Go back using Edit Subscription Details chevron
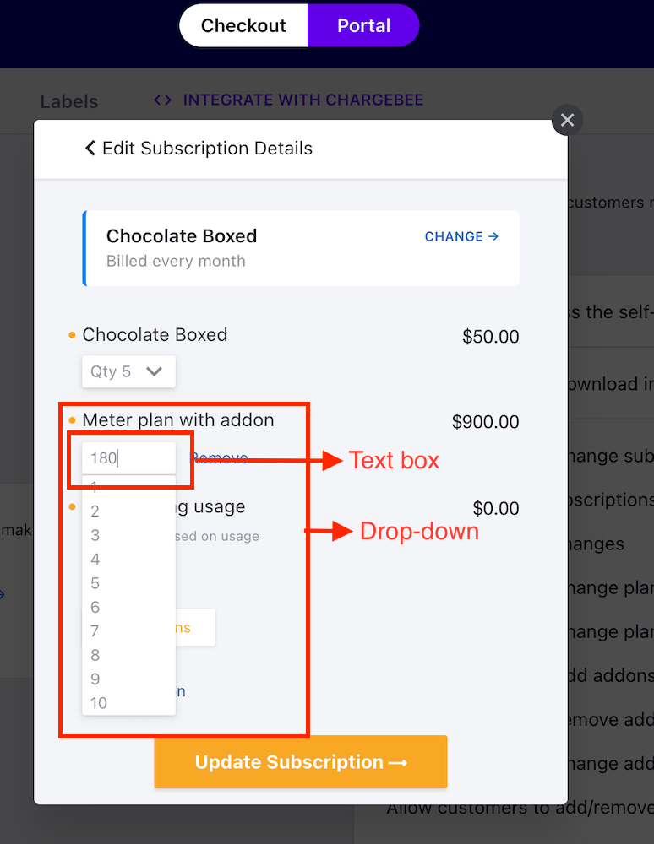 coord(90,148)
